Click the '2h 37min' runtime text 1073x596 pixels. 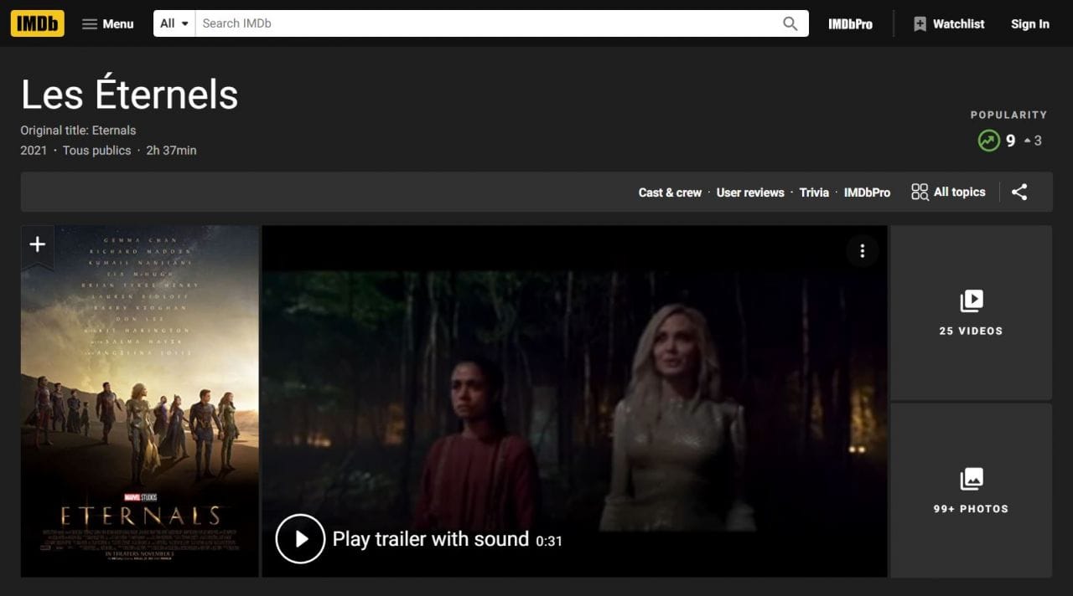pos(171,151)
